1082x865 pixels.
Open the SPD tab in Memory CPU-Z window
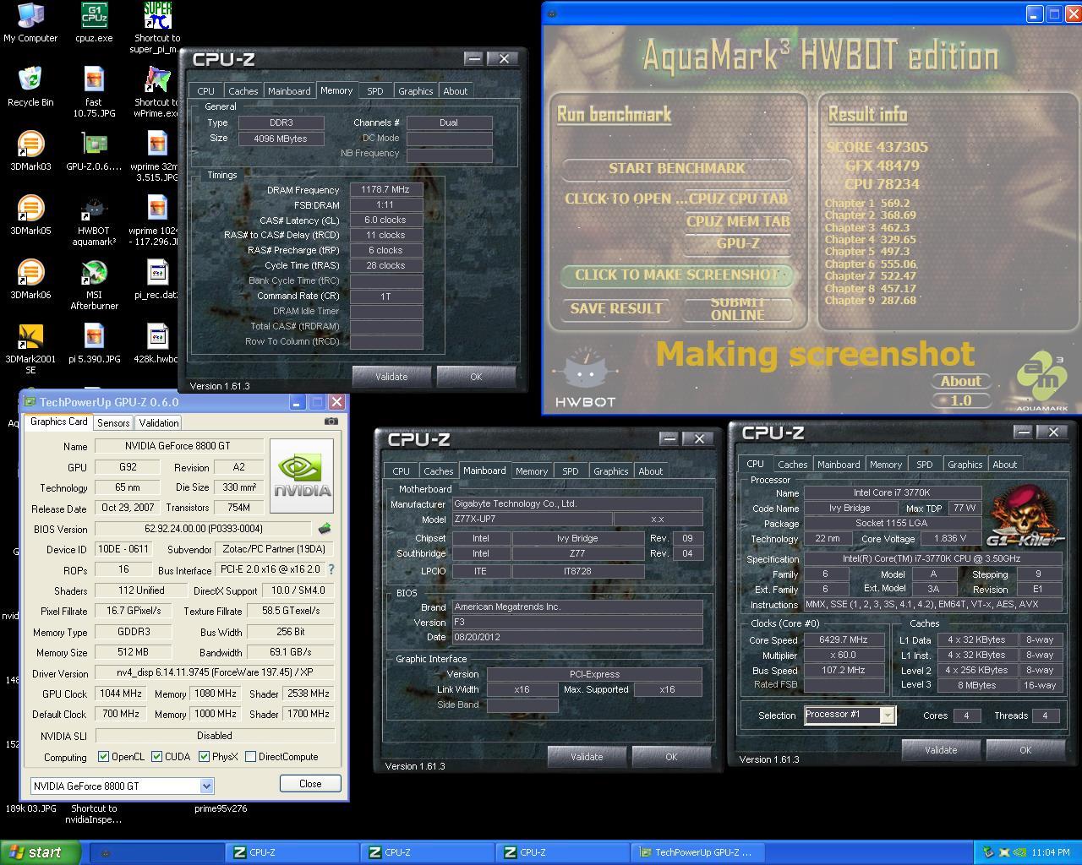tap(375, 91)
